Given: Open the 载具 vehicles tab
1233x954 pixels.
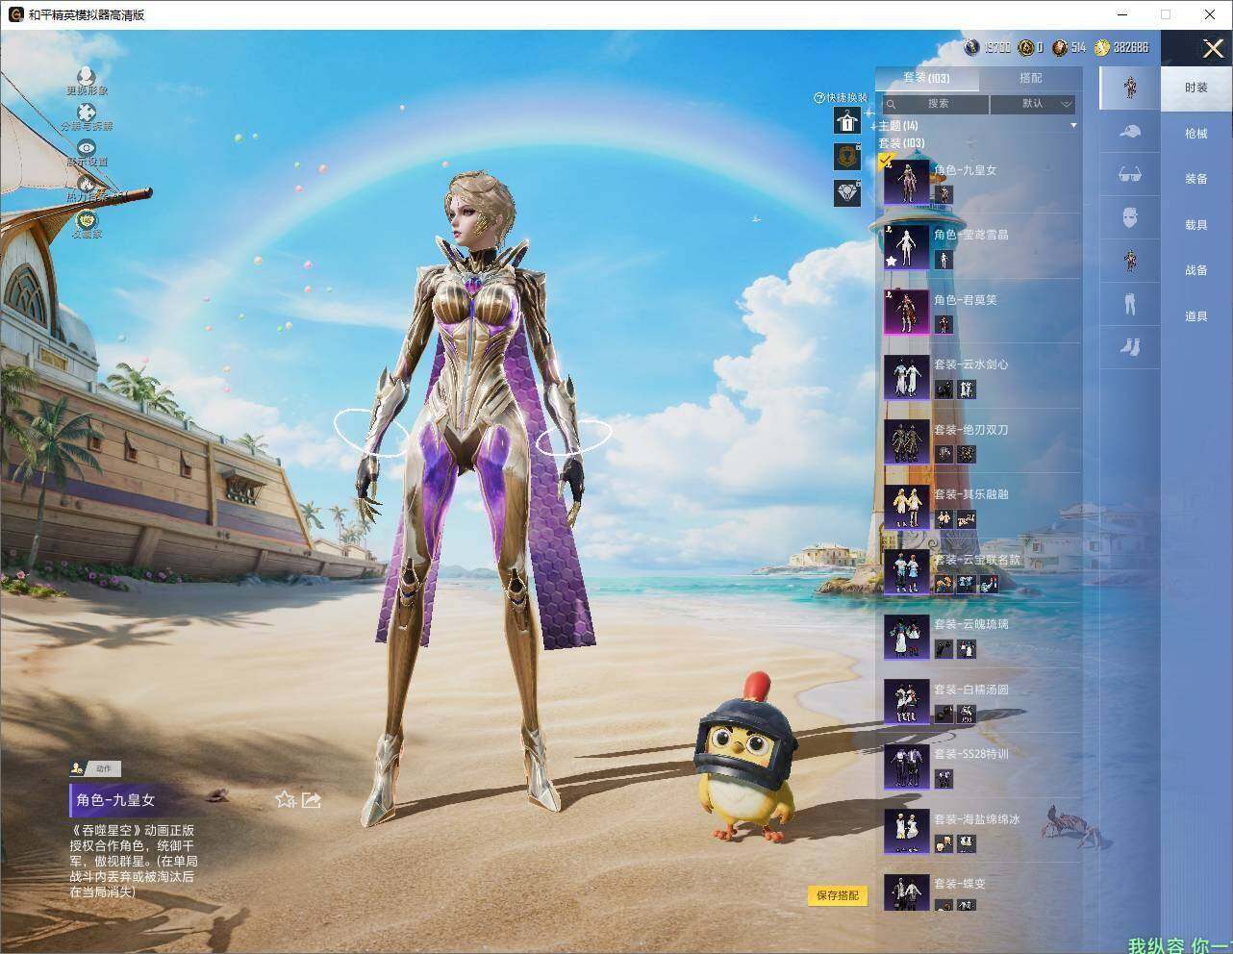Looking at the screenshot, I should click(1196, 225).
